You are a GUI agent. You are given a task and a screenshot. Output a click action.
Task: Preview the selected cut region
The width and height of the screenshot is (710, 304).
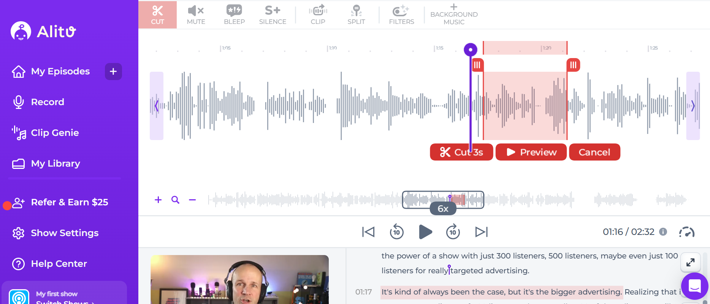pos(531,152)
